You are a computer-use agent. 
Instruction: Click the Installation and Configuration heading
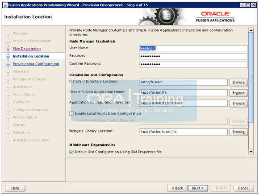click(96, 75)
